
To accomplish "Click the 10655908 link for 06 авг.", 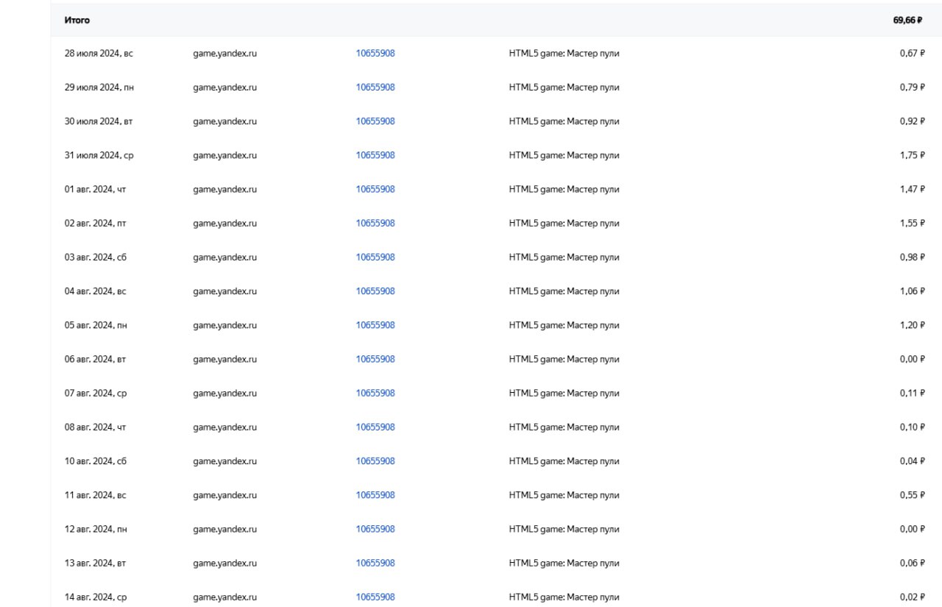I will 375,359.
